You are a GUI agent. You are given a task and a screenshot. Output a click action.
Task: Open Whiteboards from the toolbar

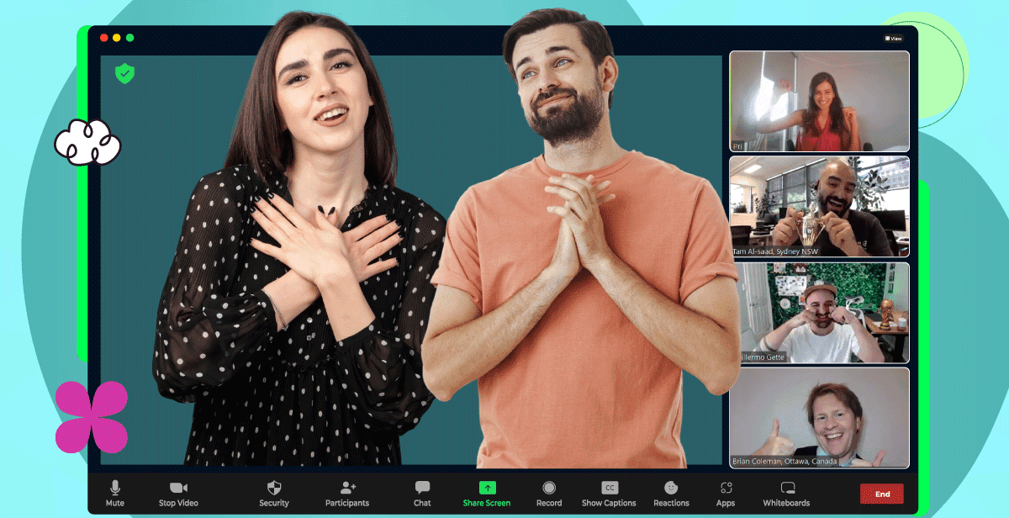click(786, 494)
